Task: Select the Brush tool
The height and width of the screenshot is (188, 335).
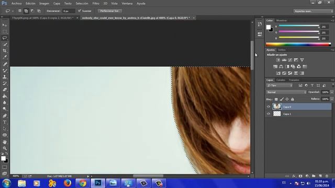Action: (x=5, y=70)
